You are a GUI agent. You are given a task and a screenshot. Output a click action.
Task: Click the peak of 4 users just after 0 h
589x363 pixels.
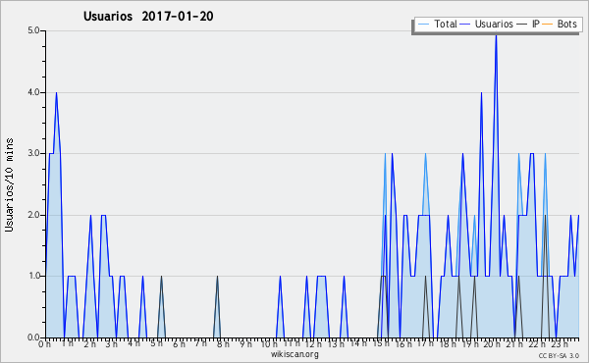56,93
